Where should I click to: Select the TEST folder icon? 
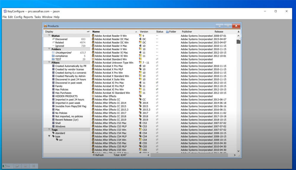coord(53,59)
